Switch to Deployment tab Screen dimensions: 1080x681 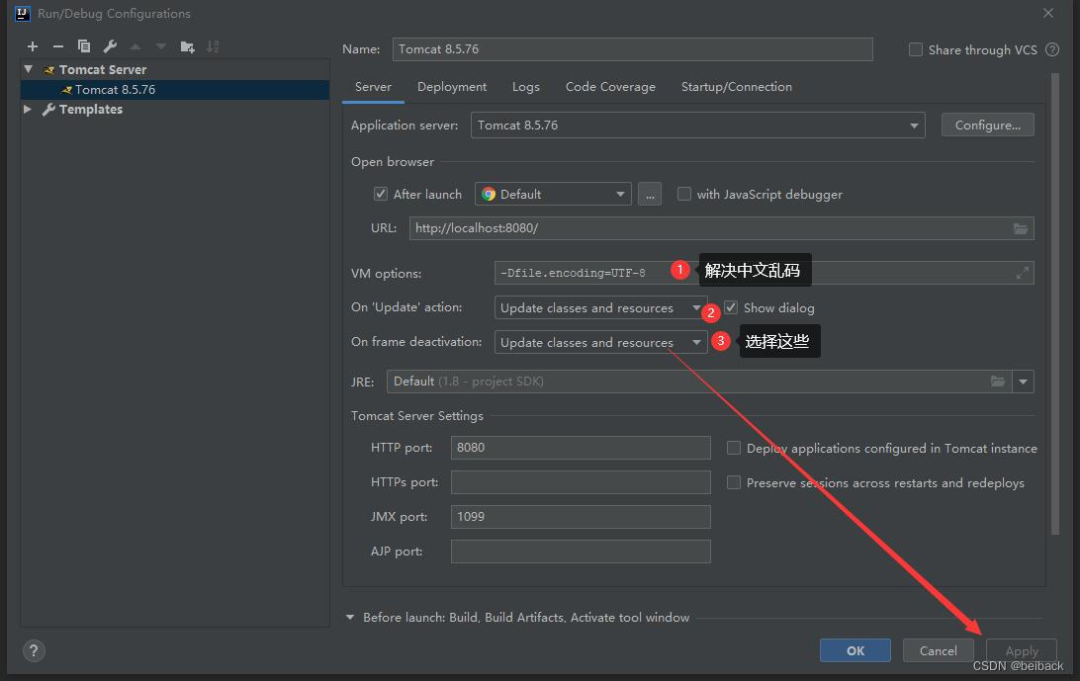click(452, 87)
